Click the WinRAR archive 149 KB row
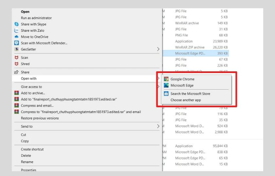Image resolution: width=275 pixels, height=176 pixels. click(x=196, y=23)
